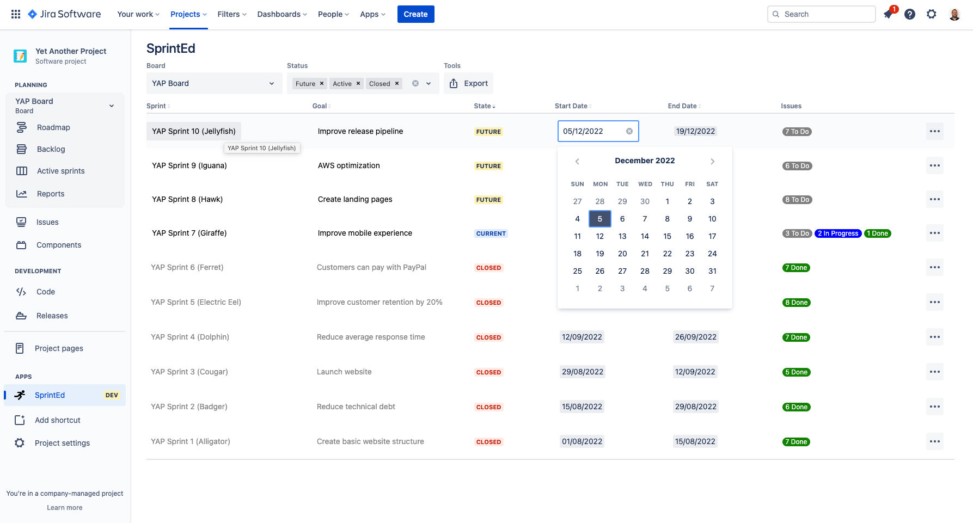Go to previous month in calendar

pos(577,161)
